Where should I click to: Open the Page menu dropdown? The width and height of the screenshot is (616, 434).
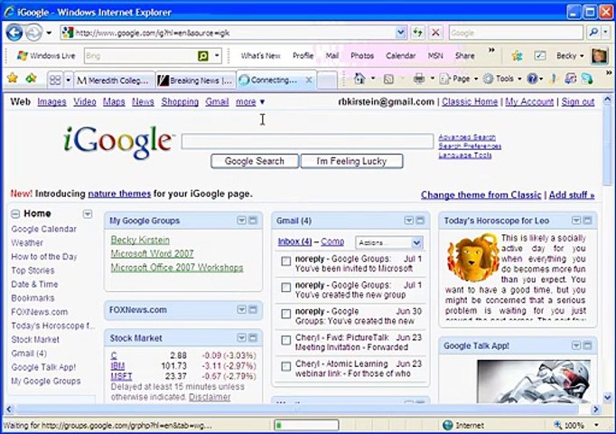[x=459, y=79]
